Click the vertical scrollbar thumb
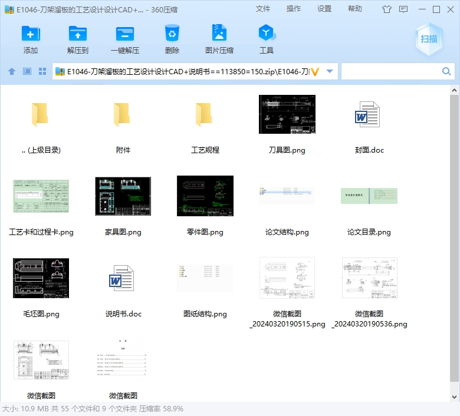Screen dimensions: 460x416 point(454,238)
